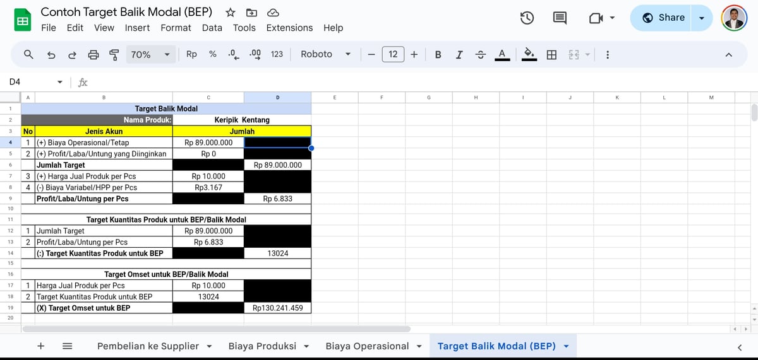Screen dimensions: 758x360
Task: Open the Help menu
Action: (x=333, y=28)
